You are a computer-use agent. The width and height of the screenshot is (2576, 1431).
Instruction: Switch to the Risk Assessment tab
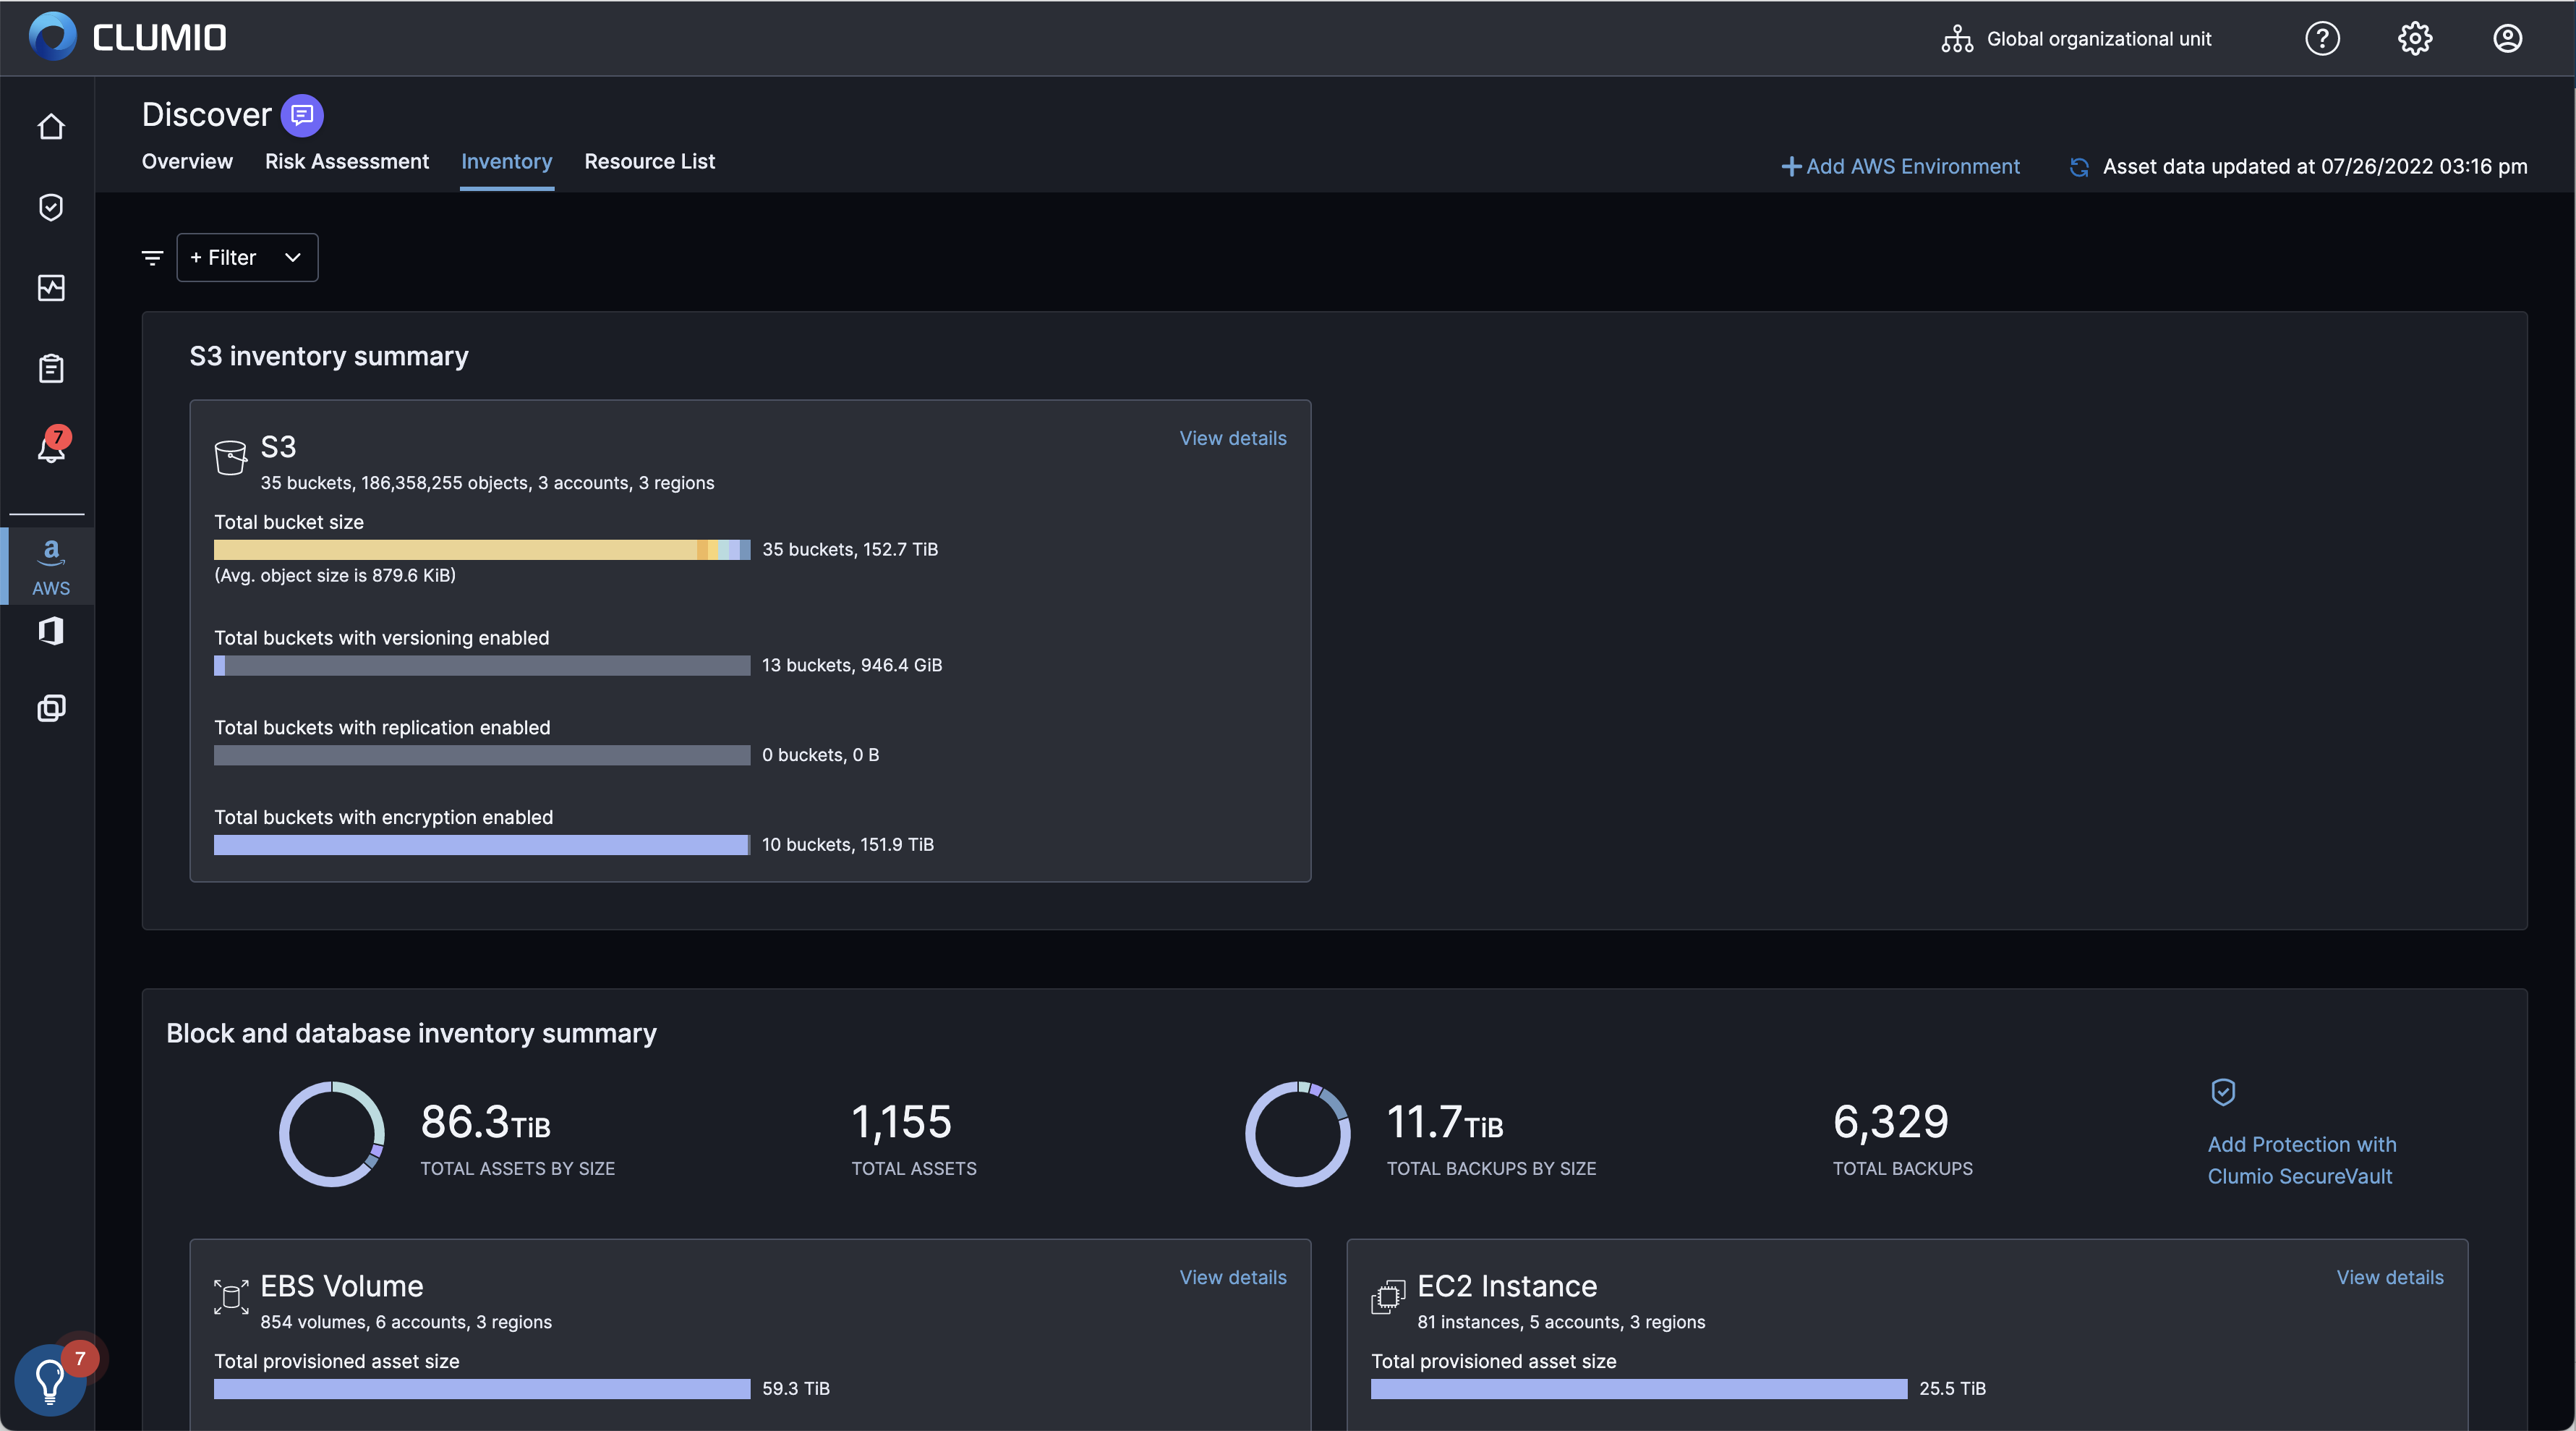pyautogui.click(x=346, y=161)
